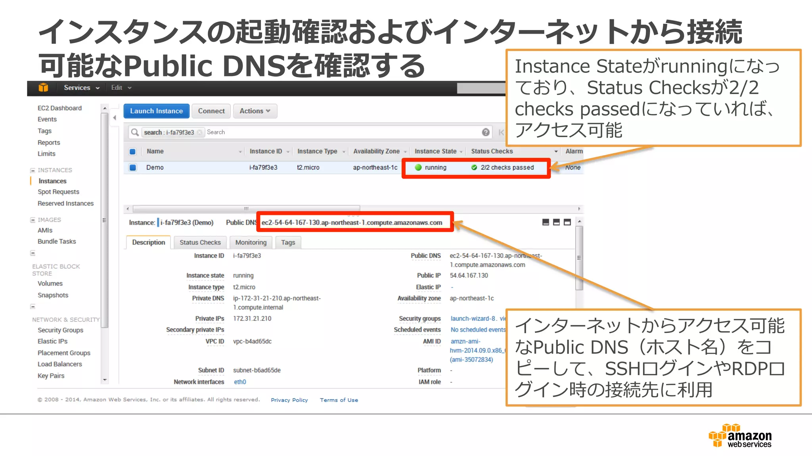Open the search help question icon

coord(486,132)
